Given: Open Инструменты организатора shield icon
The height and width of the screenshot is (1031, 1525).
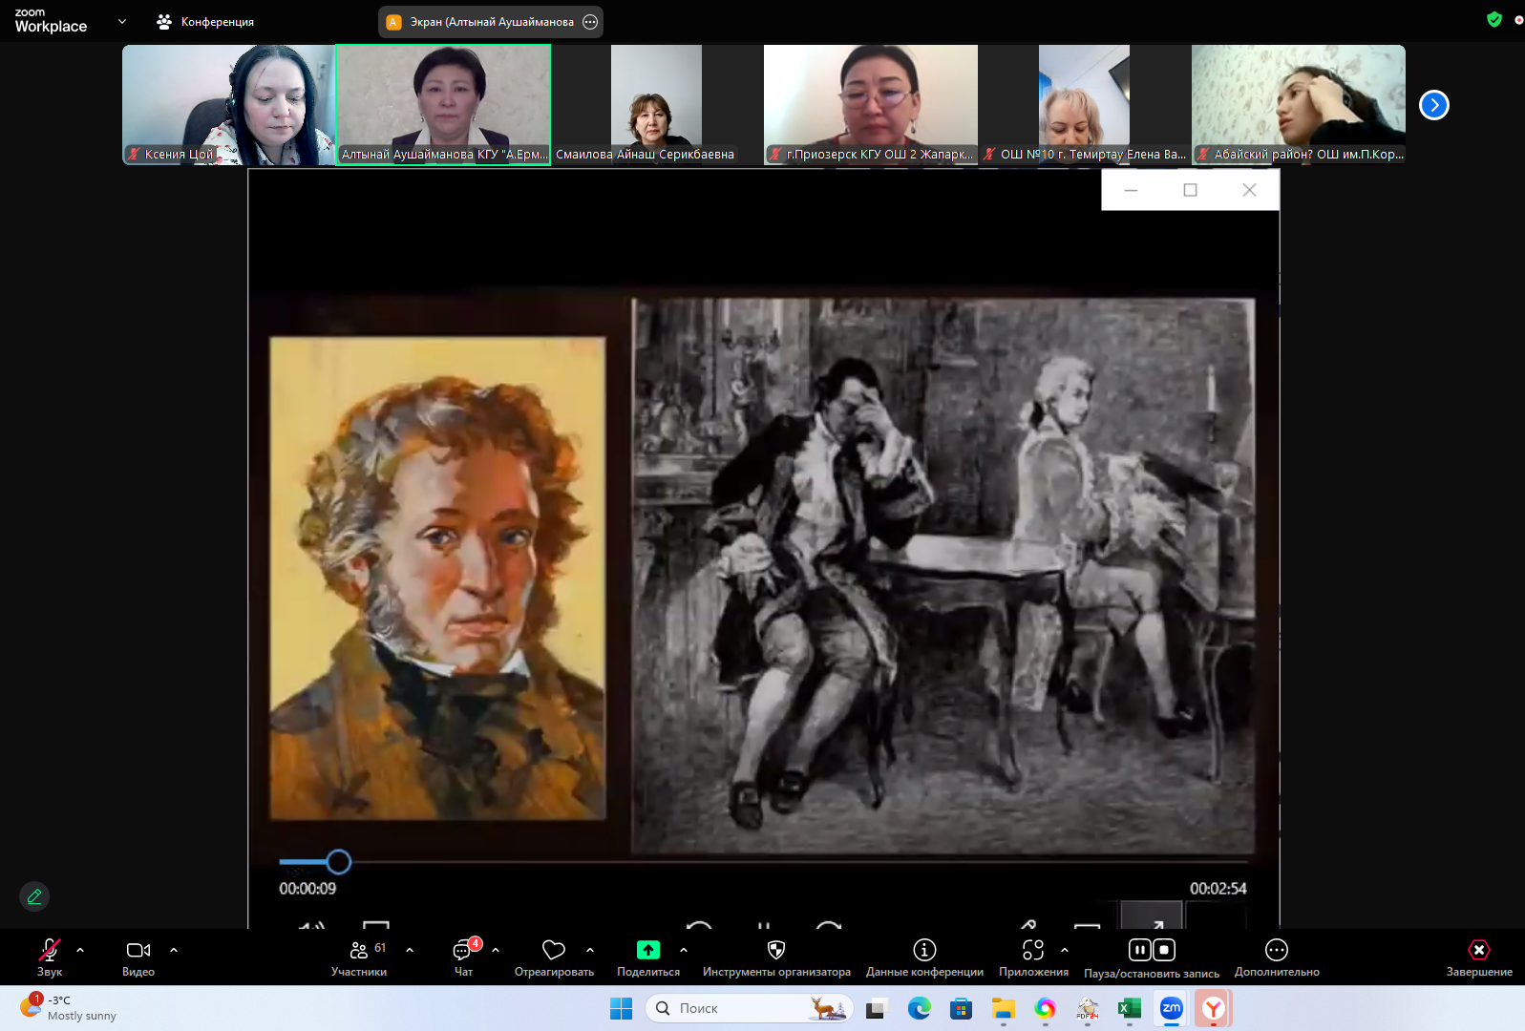Looking at the screenshot, I should [776, 950].
